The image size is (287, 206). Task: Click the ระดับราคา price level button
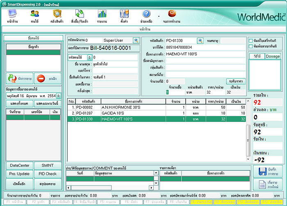coord(236,81)
